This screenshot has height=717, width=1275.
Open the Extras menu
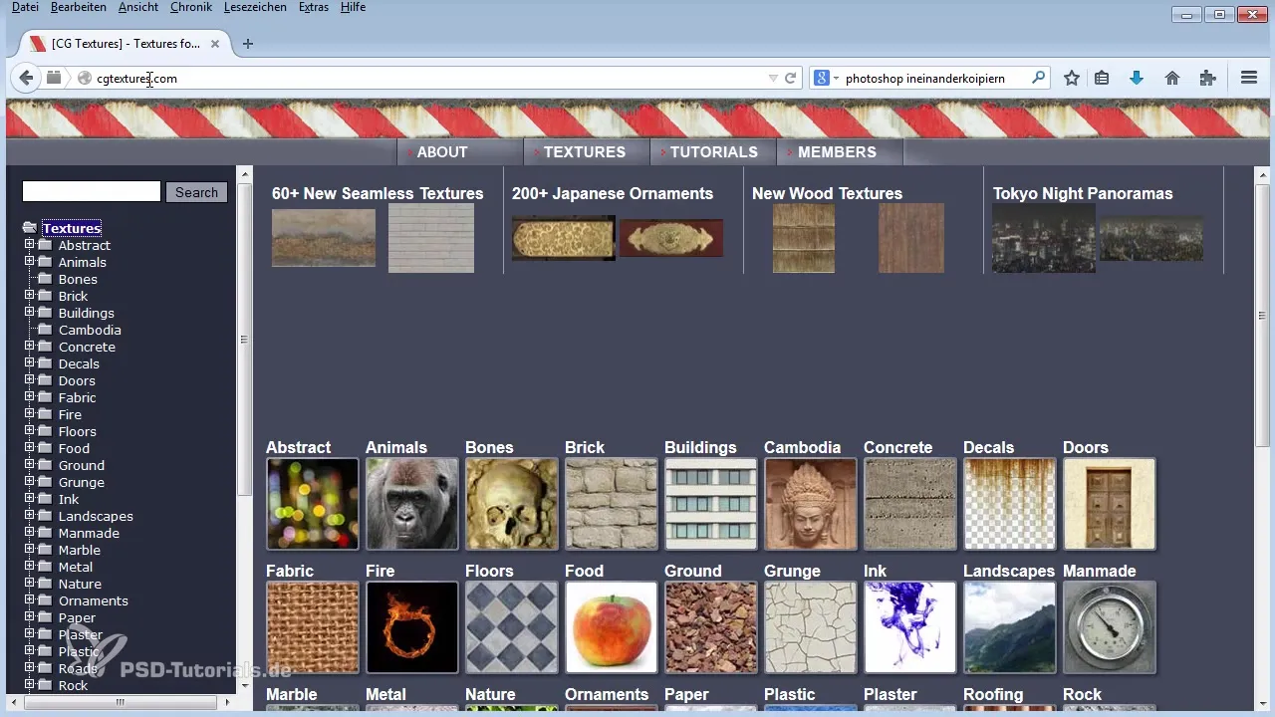point(313,7)
